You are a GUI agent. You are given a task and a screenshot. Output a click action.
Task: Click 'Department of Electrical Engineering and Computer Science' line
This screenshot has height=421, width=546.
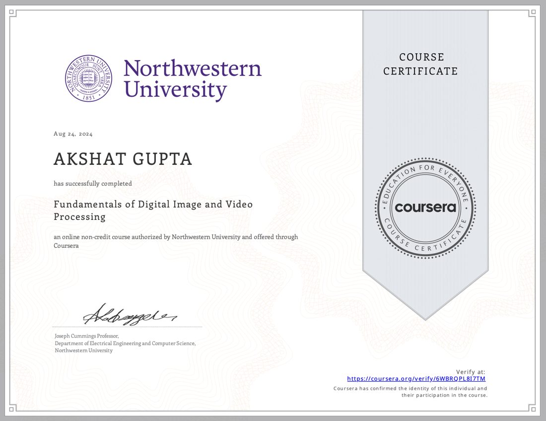(126, 344)
